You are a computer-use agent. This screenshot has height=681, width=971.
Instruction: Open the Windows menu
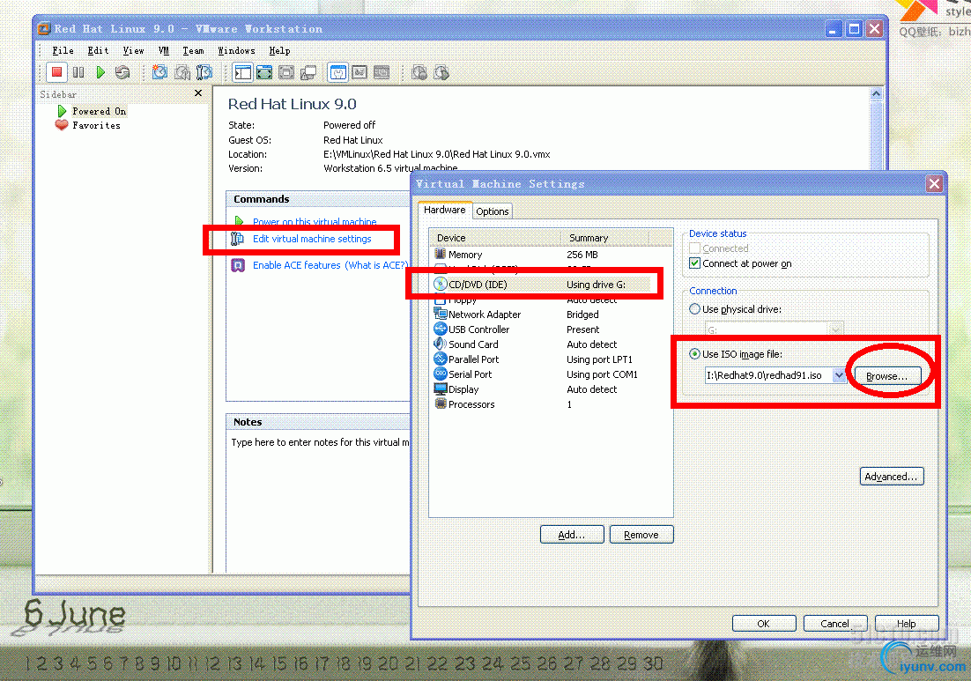pyautogui.click(x=236, y=51)
